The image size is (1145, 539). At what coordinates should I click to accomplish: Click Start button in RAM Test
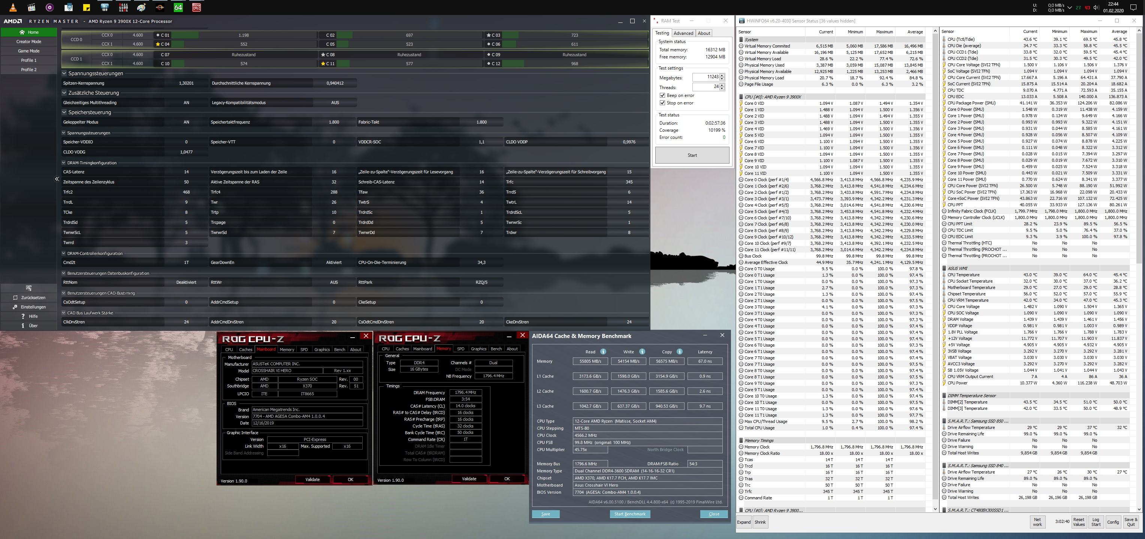click(692, 155)
